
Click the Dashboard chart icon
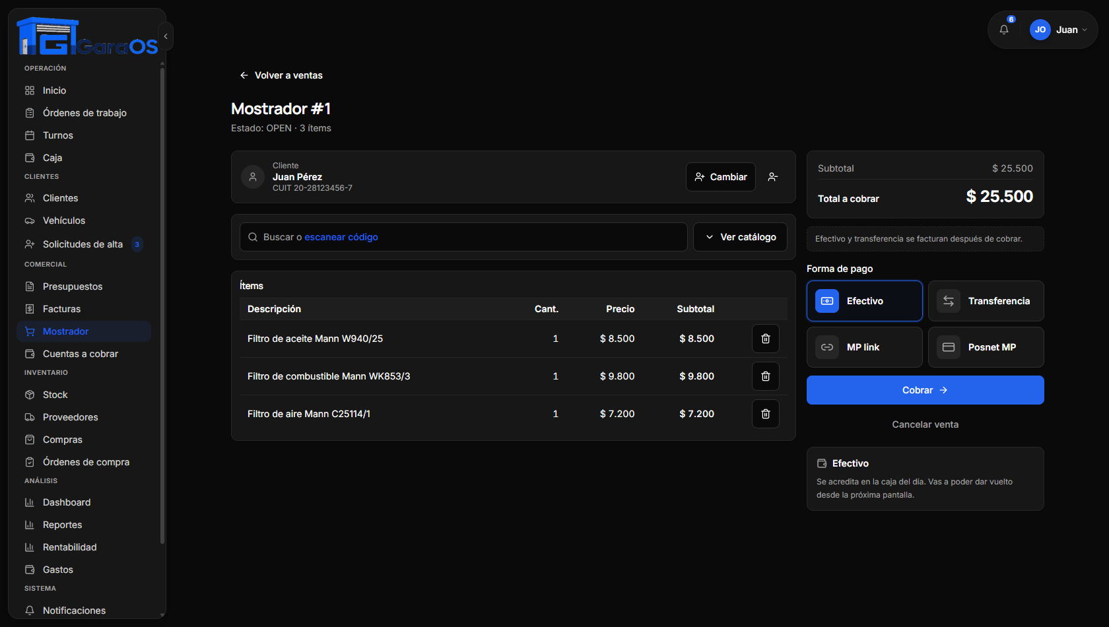[30, 502]
